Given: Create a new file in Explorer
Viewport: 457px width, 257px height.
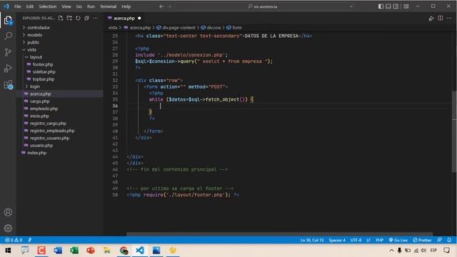Looking at the screenshot, I should point(61,18).
